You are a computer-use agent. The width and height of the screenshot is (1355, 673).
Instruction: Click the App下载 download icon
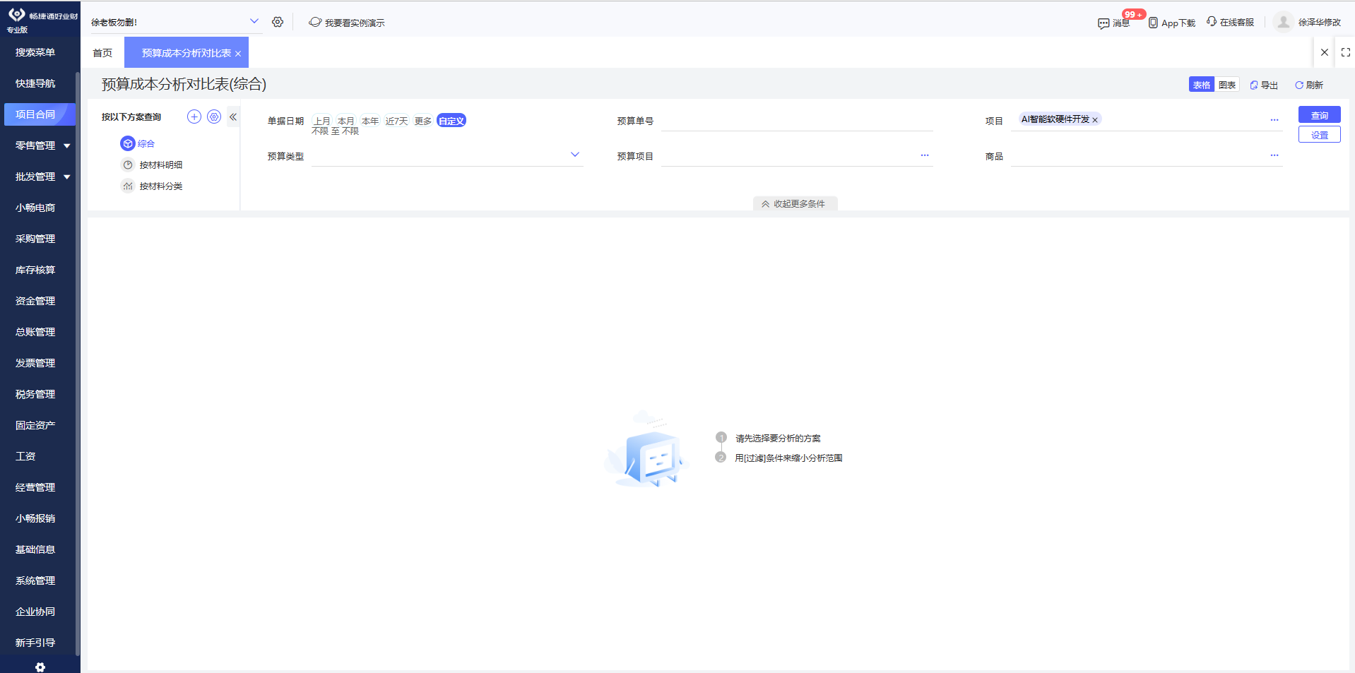(x=1153, y=22)
